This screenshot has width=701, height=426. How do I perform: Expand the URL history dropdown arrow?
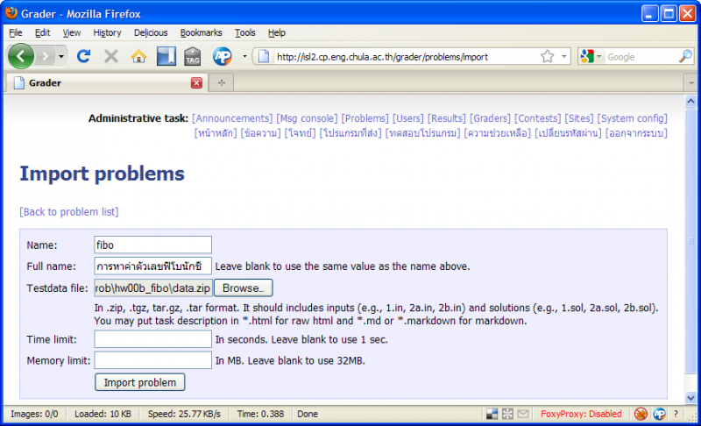pyautogui.click(x=564, y=56)
